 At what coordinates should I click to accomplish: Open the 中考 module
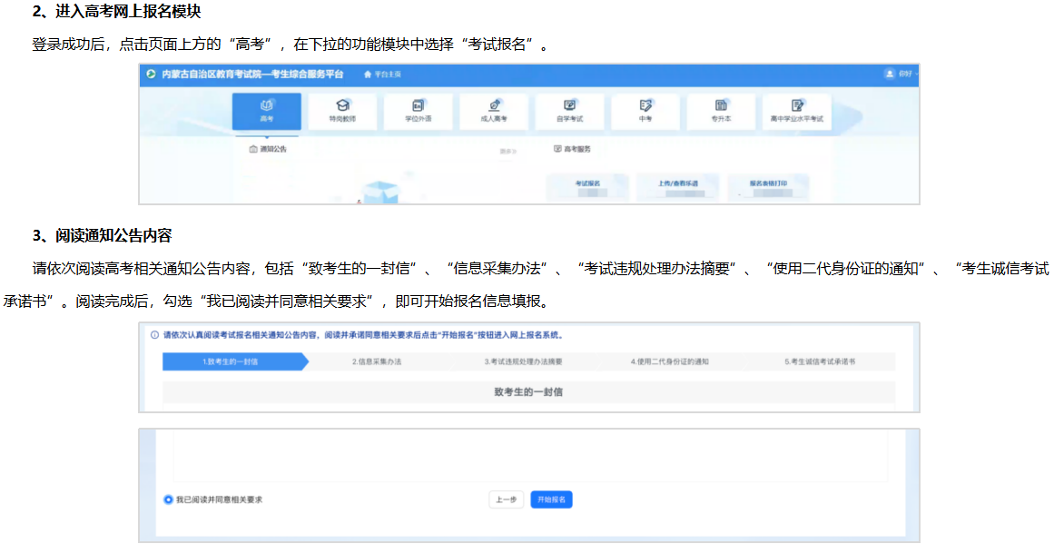(x=645, y=111)
